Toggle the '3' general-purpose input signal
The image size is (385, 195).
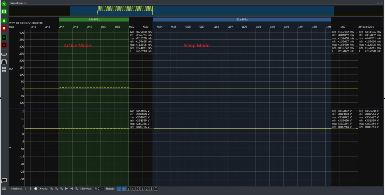[151, 189]
